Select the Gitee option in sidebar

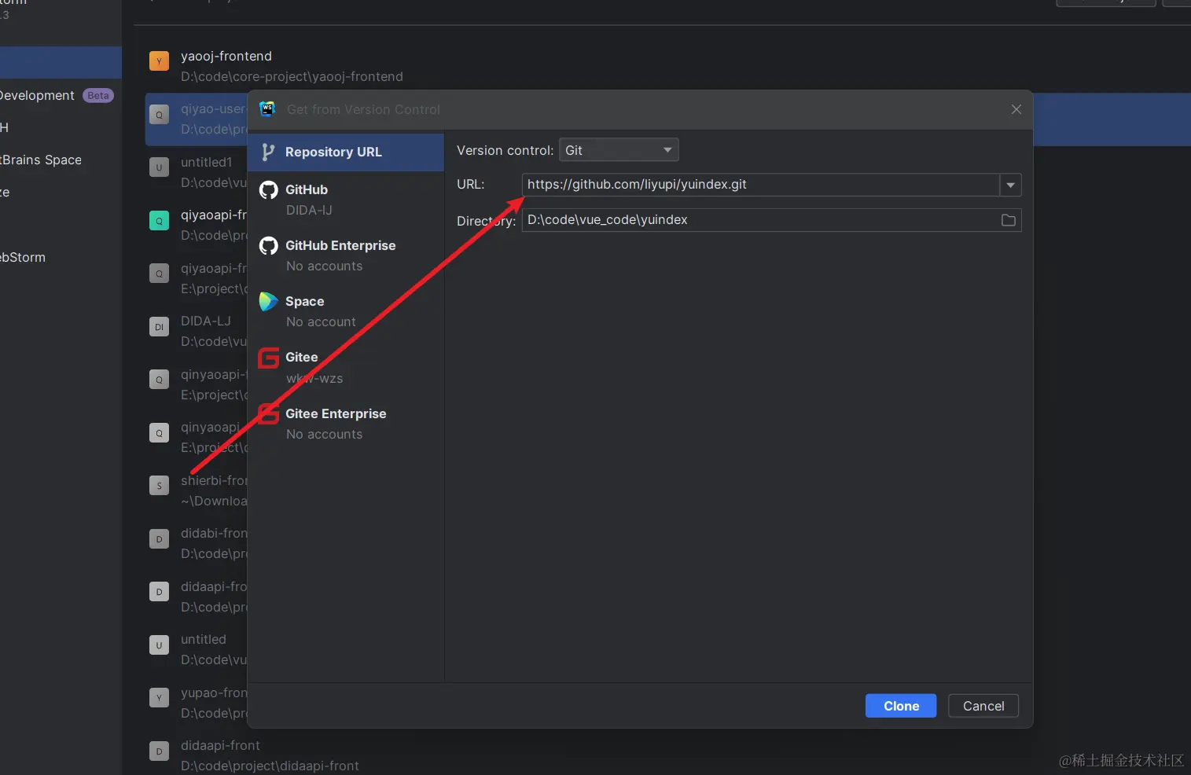point(346,367)
